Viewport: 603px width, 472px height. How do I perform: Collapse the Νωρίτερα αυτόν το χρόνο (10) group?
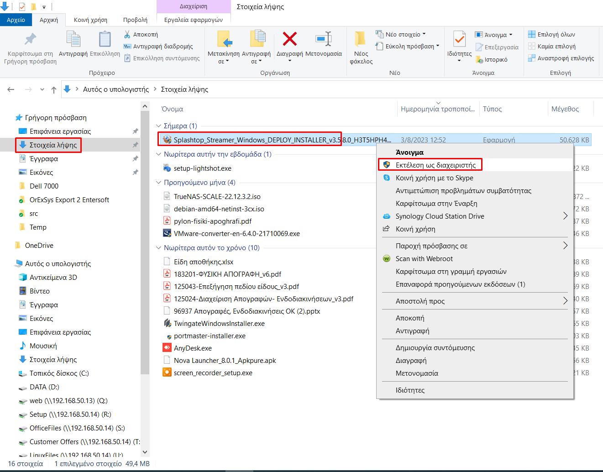pos(158,248)
